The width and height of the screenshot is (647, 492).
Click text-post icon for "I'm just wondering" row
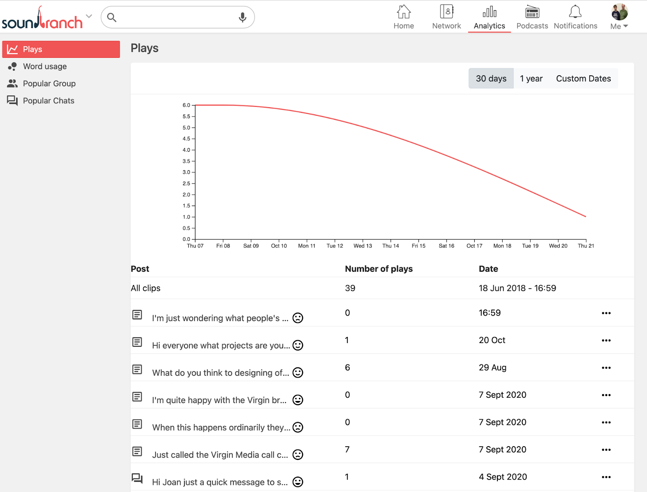pyautogui.click(x=137, y=314)
